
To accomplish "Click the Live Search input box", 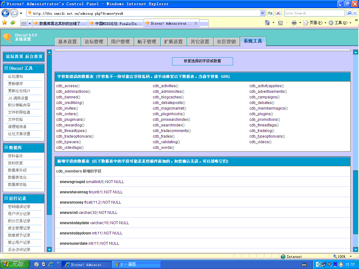I will click(314, 13).
